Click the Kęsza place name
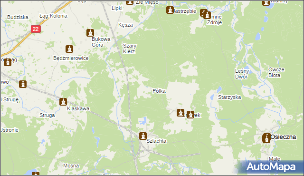 (x=125, y=25)
